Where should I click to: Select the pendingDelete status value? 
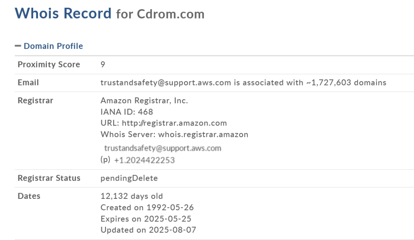coord(129,178)
